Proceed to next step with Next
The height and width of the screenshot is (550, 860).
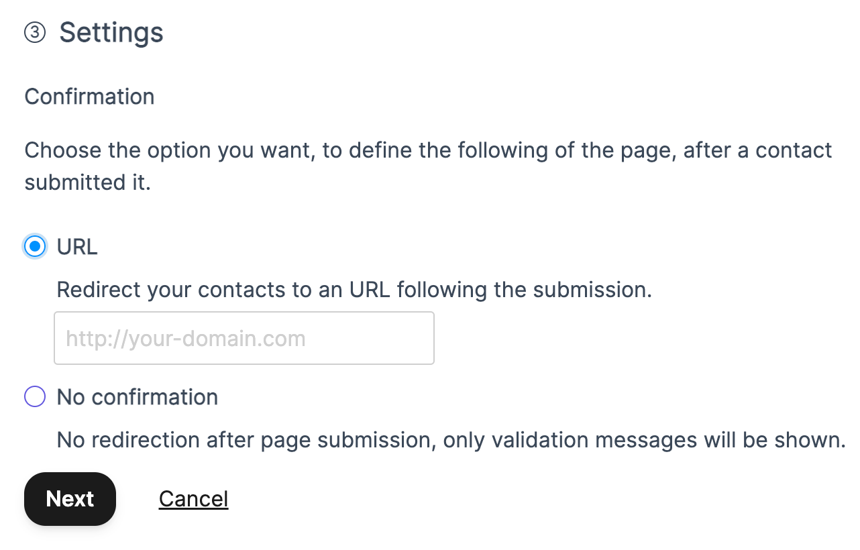pyautogui.click(x=69, y=498)
